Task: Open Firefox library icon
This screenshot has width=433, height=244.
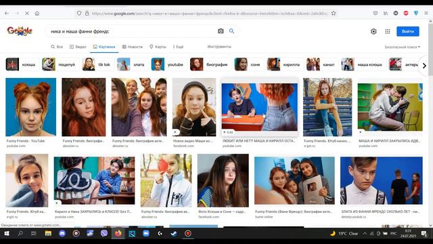Action: tap(386, 14)
